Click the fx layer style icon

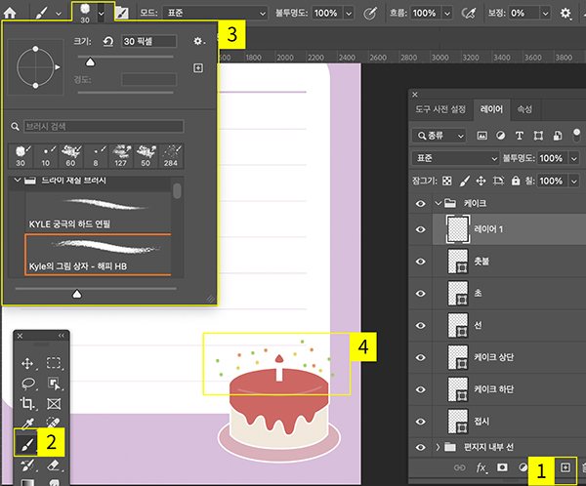point(481,468)
